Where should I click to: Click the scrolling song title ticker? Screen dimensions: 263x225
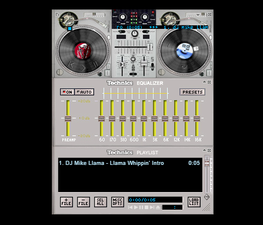[162, 27]
